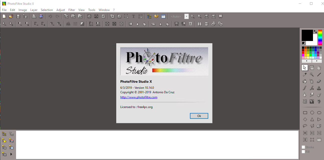Choose the Rounded rectangle selection shape
The width and height of the screenshot is (324, 160).
pos(319,113)
